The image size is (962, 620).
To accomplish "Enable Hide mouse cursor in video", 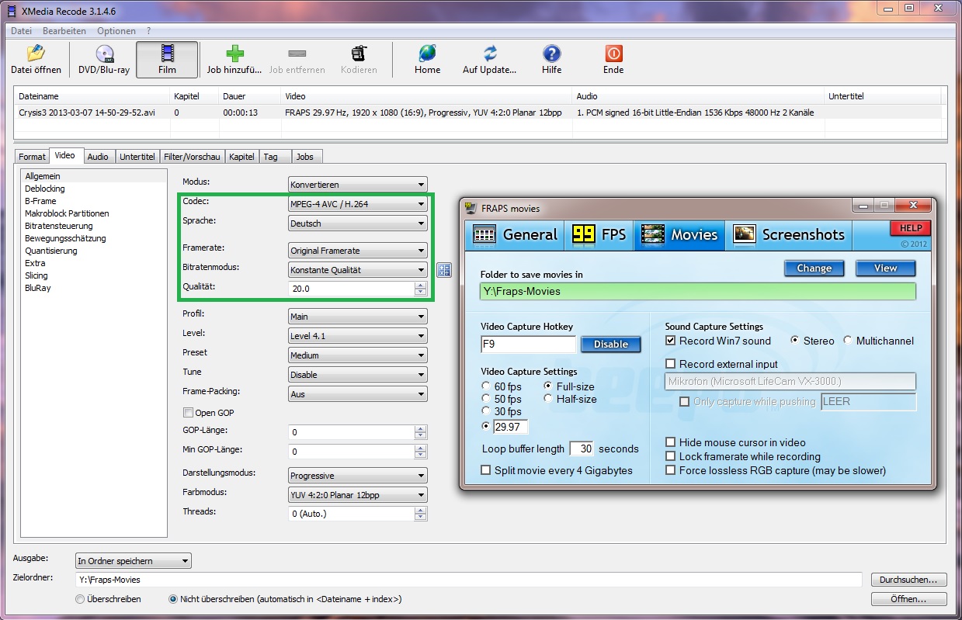I will 671,442.
